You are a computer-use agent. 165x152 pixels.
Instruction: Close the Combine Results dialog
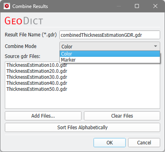[155, 6]
